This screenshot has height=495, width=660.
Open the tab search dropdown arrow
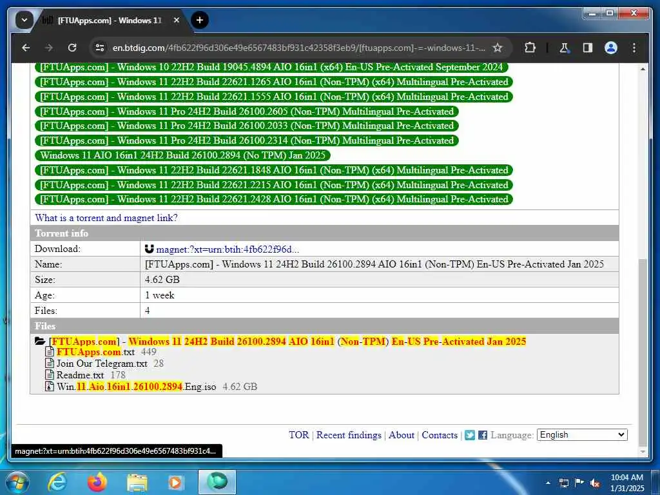tap(24, 20)
